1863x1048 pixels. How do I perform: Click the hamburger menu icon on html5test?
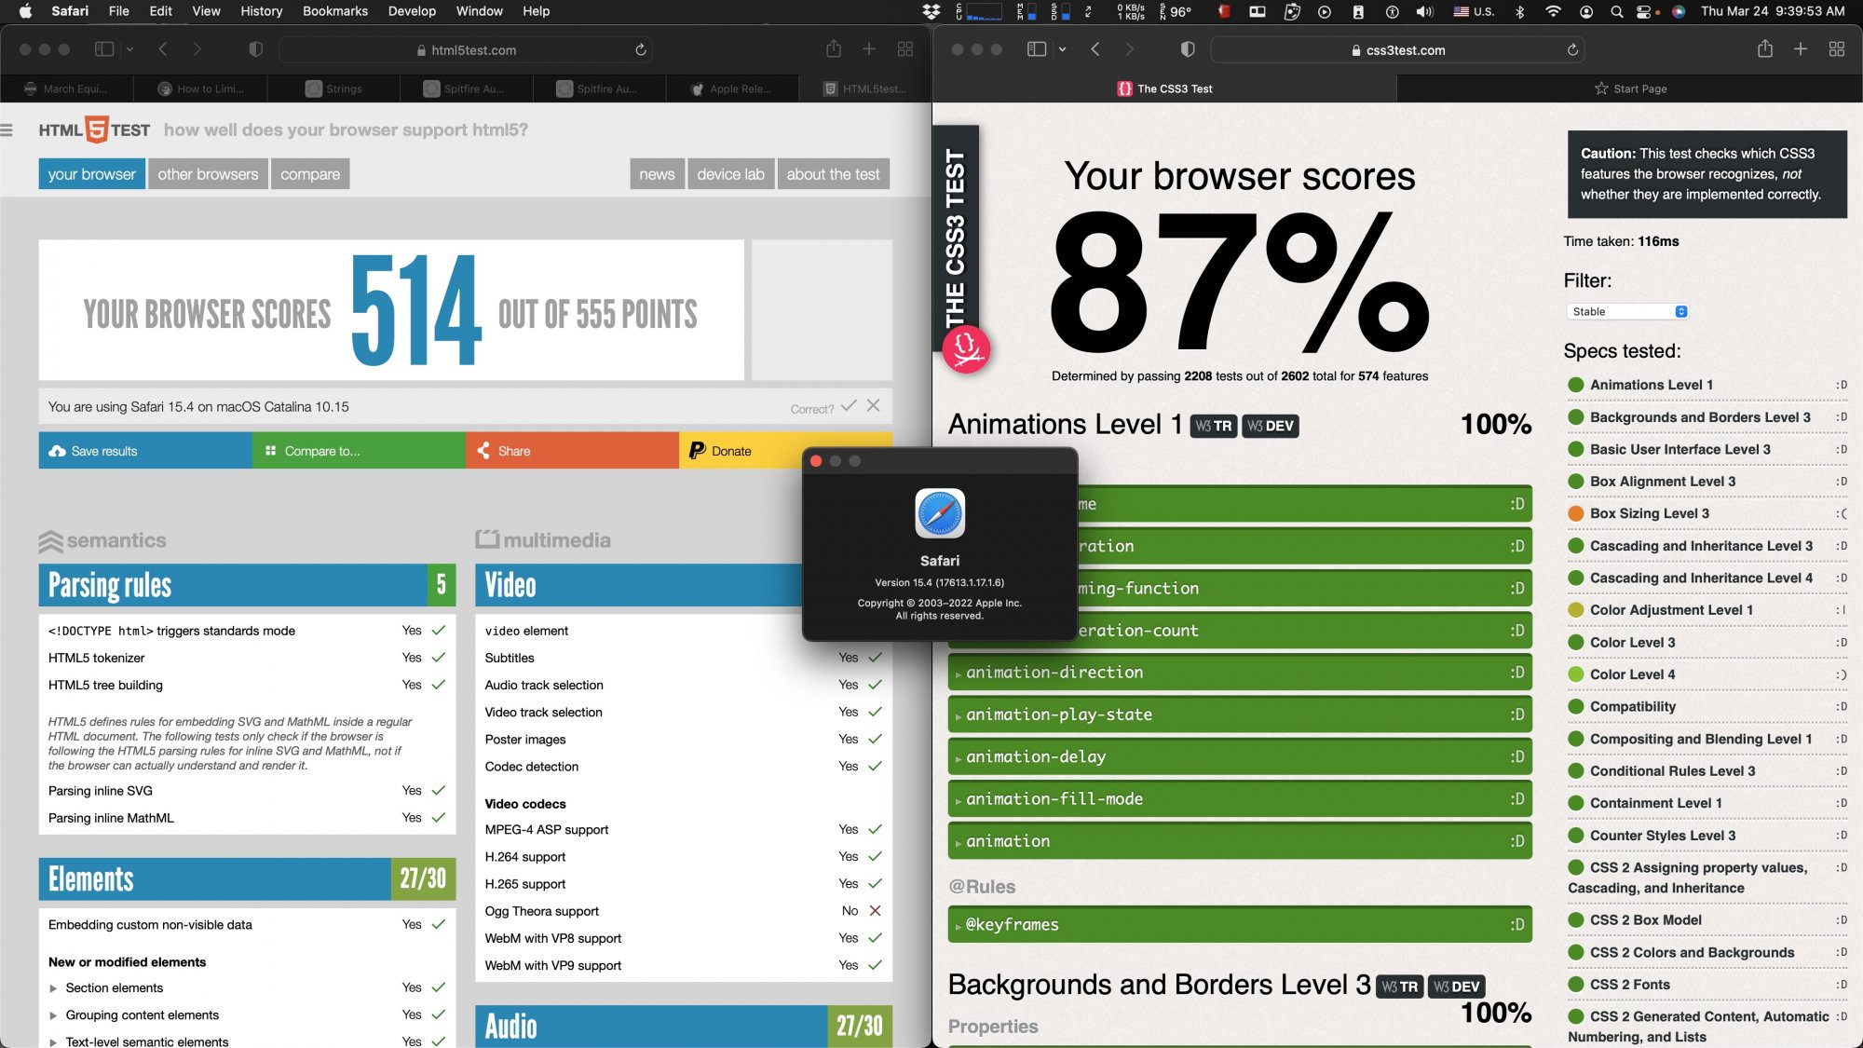[x=7, y=130]
